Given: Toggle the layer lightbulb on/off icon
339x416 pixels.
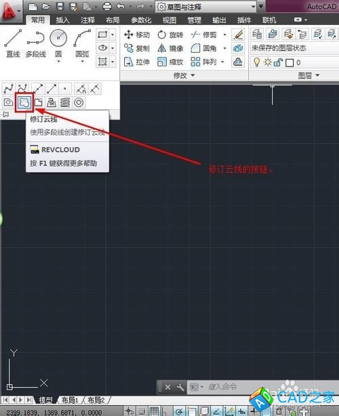Looking at the screenshot, I should point(256,62).
